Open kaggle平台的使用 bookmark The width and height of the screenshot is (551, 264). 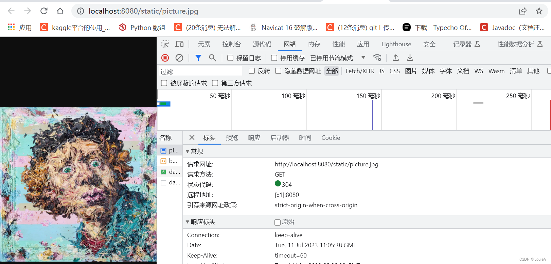[75, 28]
